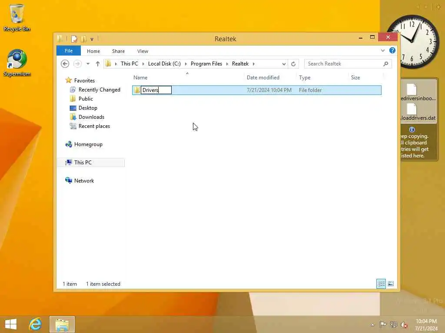Click the network tray icon

point(393,324)
